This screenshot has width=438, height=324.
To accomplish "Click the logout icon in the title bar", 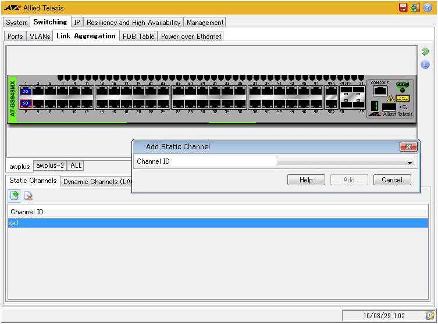I will coord(415,8).
